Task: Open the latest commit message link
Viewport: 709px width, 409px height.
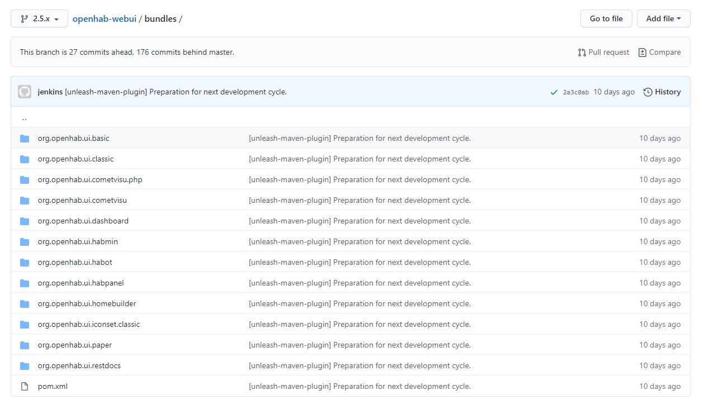Action: (176, 92)
